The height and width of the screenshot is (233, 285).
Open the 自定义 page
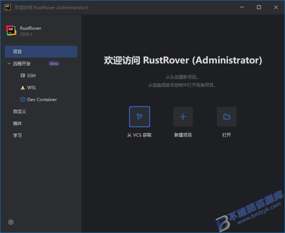coord(20,112)
